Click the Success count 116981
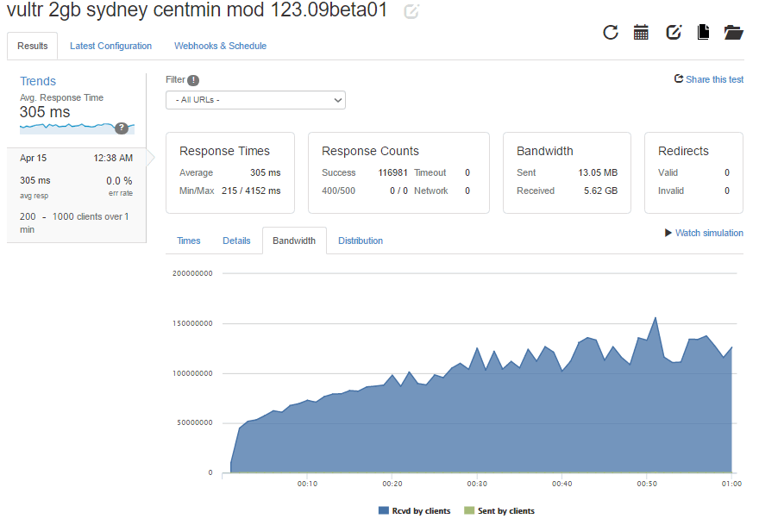Viewport: 759px width, 525px height. pyautogui.click(x=392, y=172)
